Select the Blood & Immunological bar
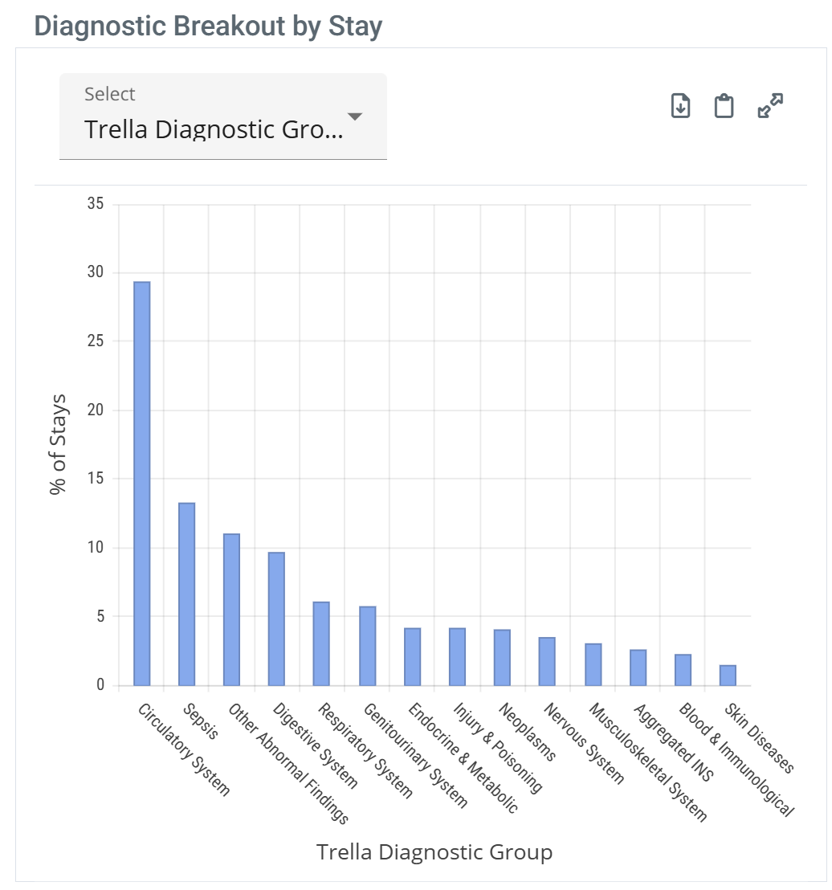This screenshot has height=890, width=832. pos(683,670)
